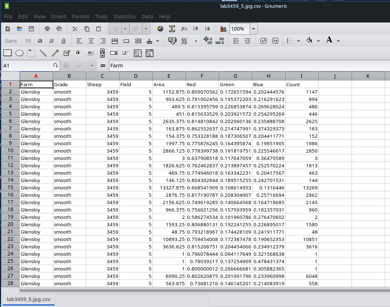Open the Statistics menu
Image resolution: width=390 pixels, height=307 pixels.
[125, 17]
